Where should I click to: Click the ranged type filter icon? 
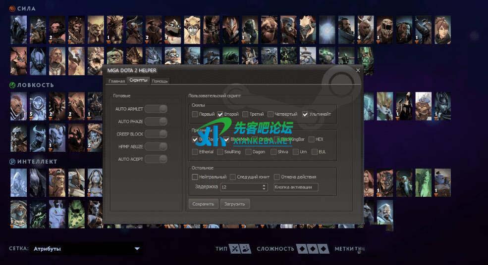click(x=246, y=249)
